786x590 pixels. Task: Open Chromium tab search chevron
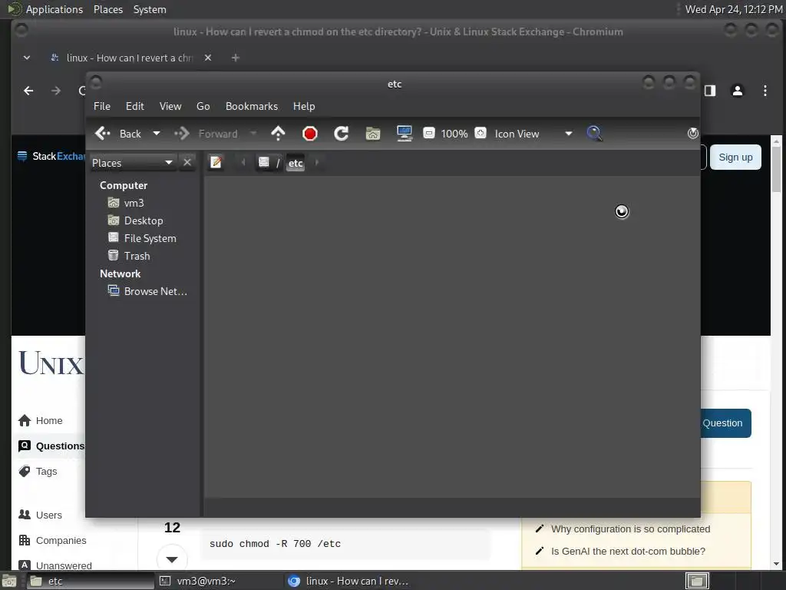tap(27, 58)
